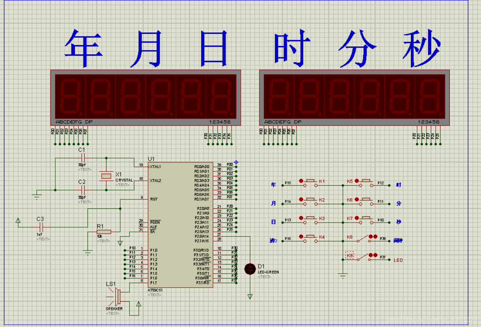The width and height of the screenshot is (481, 327).
Task: Select the right time seven-segment display
Action: point(354,97)
